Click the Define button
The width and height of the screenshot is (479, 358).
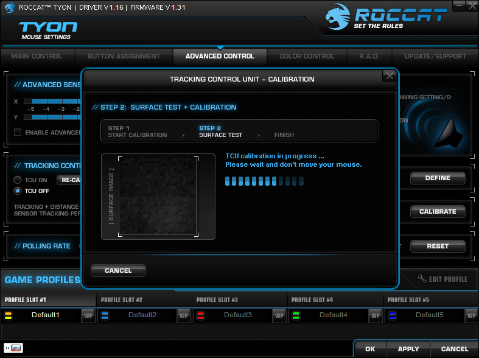(438, 178)
